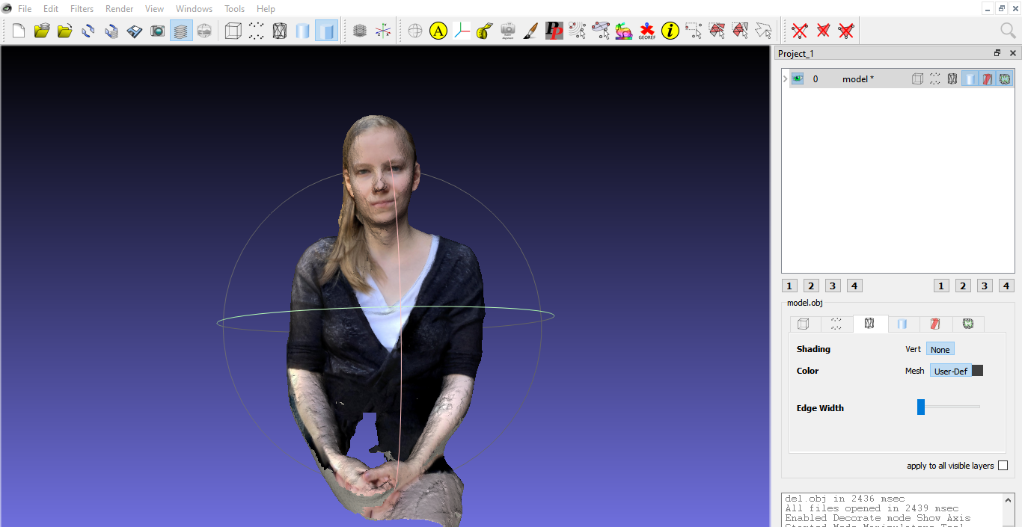Toggle wireframe on model layer row
Viewport: 1022px width, 527px height.
click(x=952, y=78)
